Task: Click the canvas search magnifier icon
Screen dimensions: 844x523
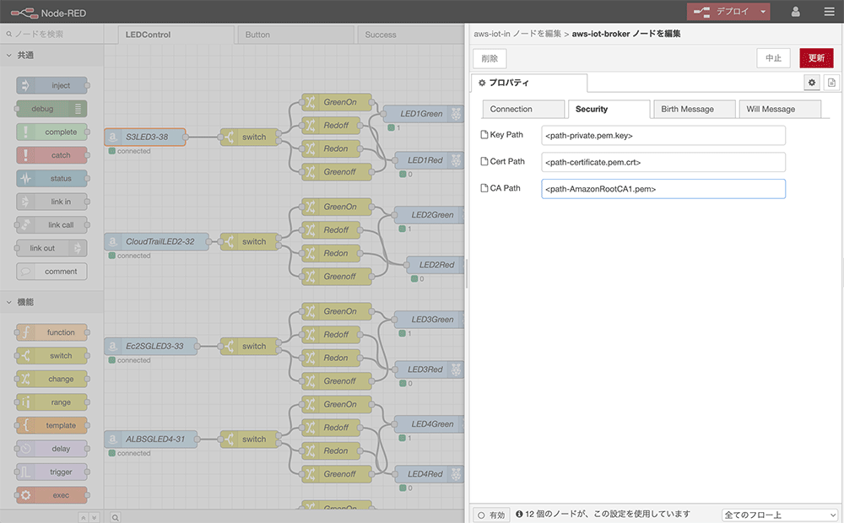Action: [x=115, y=517]
